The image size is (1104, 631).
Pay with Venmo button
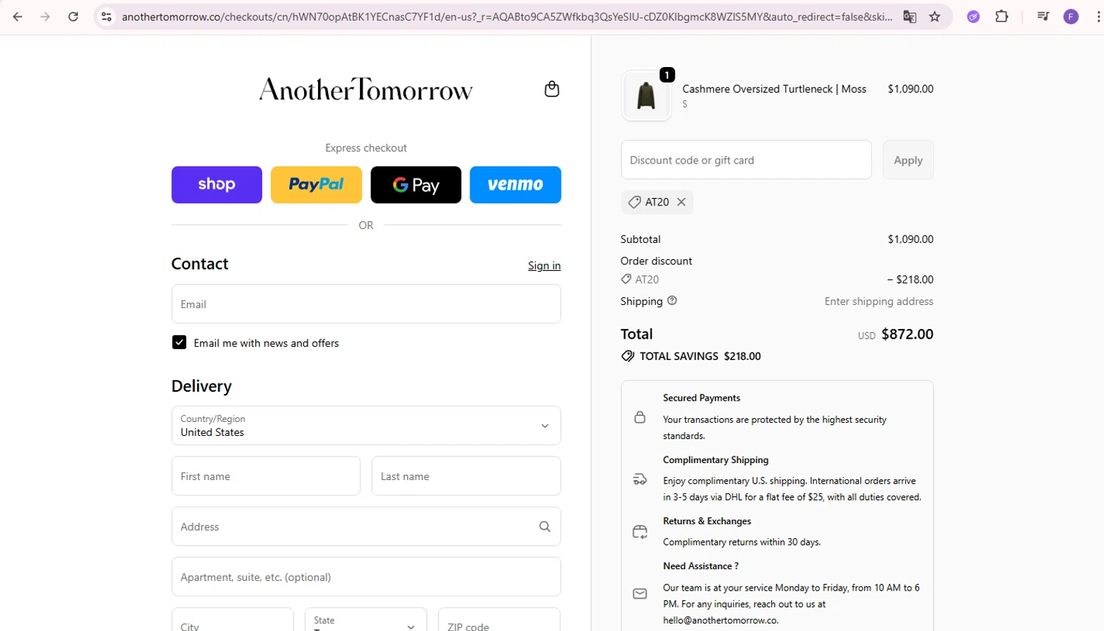point(515,185)
